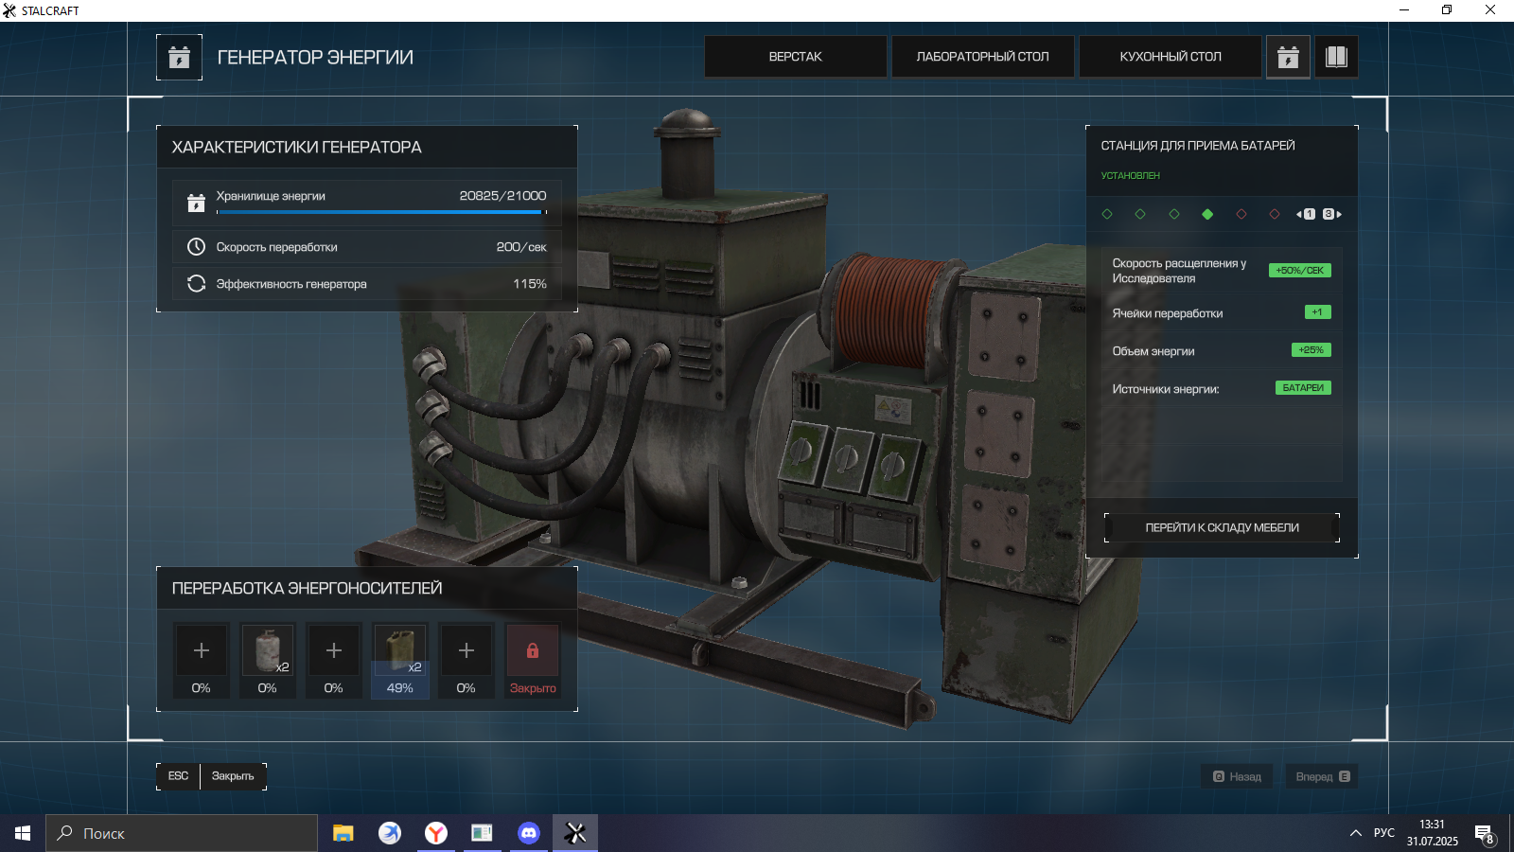
Task: Click ПЕРЕЙТИ К СКЛАДУ МЕБЕЛИ button
Action: click(1222, 528)
